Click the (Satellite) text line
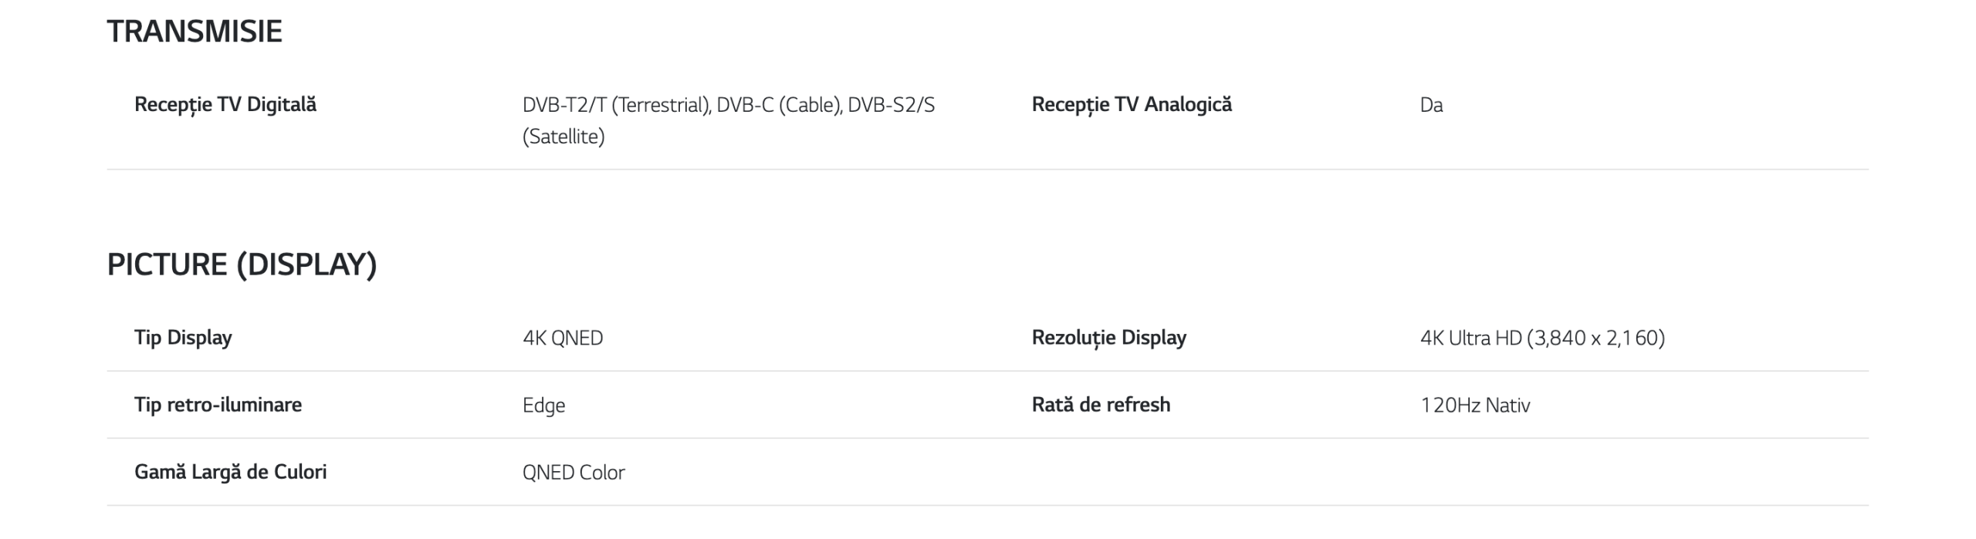Viewport: 1976px width, 539px height. coord(563,136)
